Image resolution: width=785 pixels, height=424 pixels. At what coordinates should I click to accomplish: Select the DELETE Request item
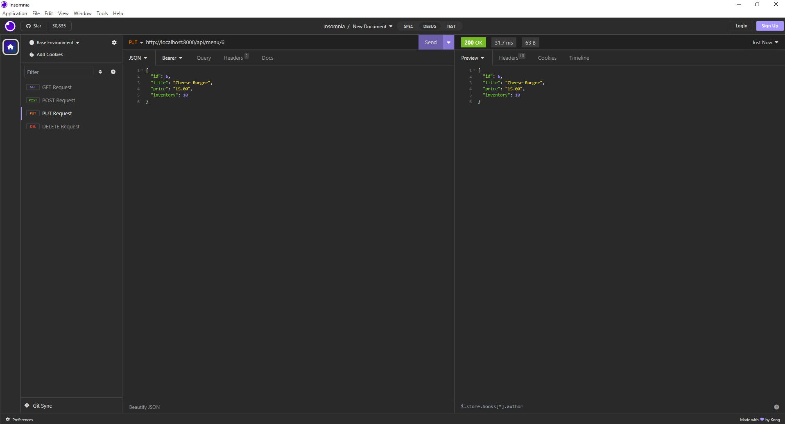pos(71,126)
